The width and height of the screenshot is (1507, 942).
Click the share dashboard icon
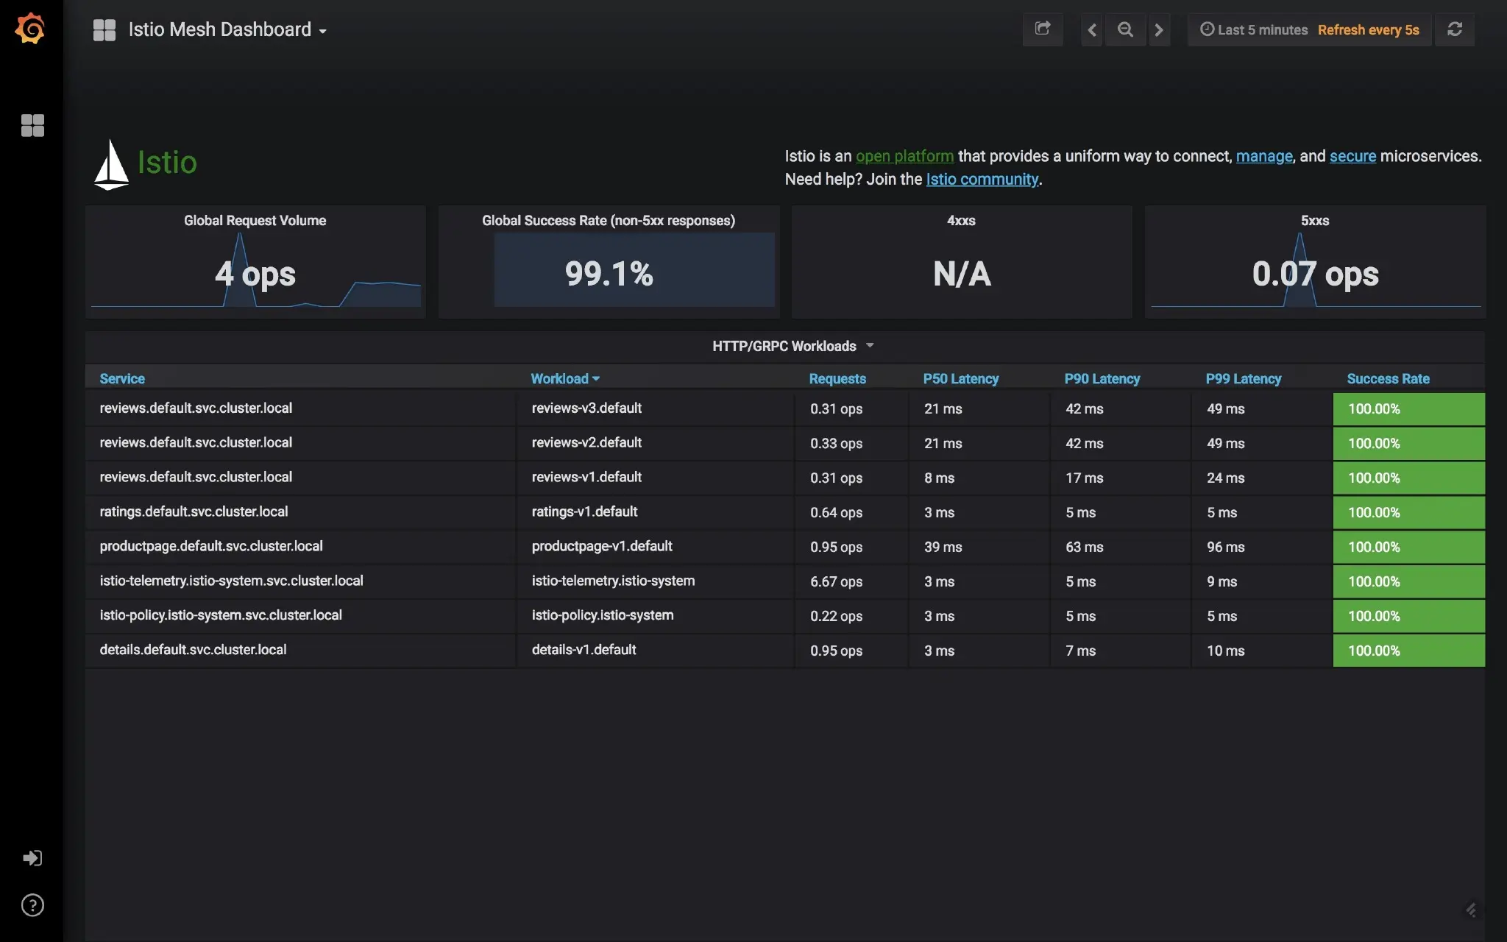1042,29
